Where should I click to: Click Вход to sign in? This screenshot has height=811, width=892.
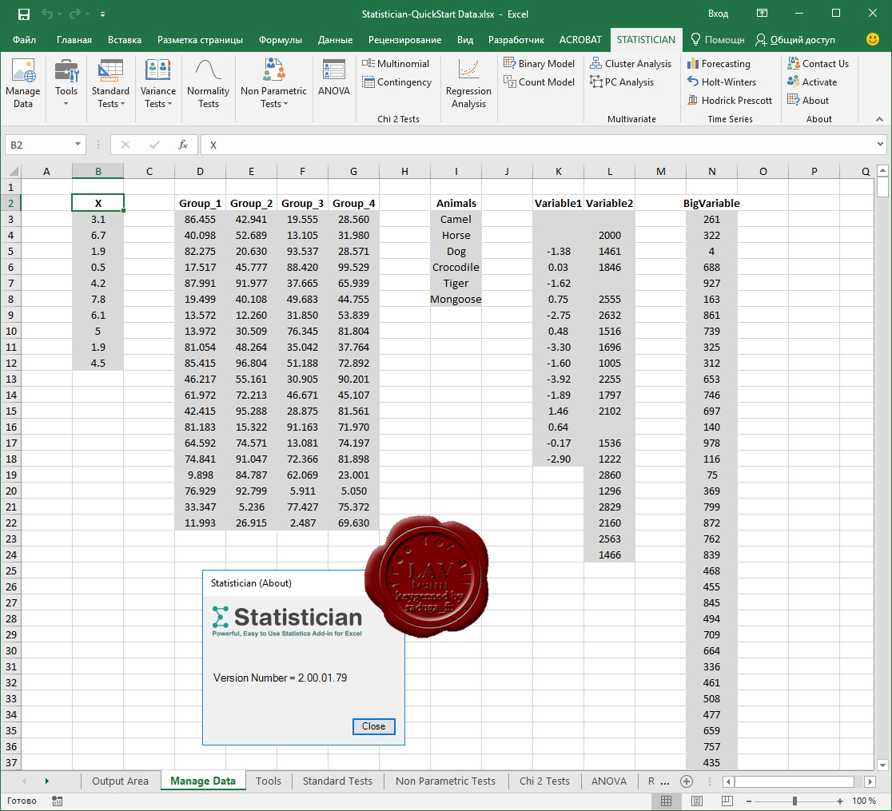(x=718, y=14)
